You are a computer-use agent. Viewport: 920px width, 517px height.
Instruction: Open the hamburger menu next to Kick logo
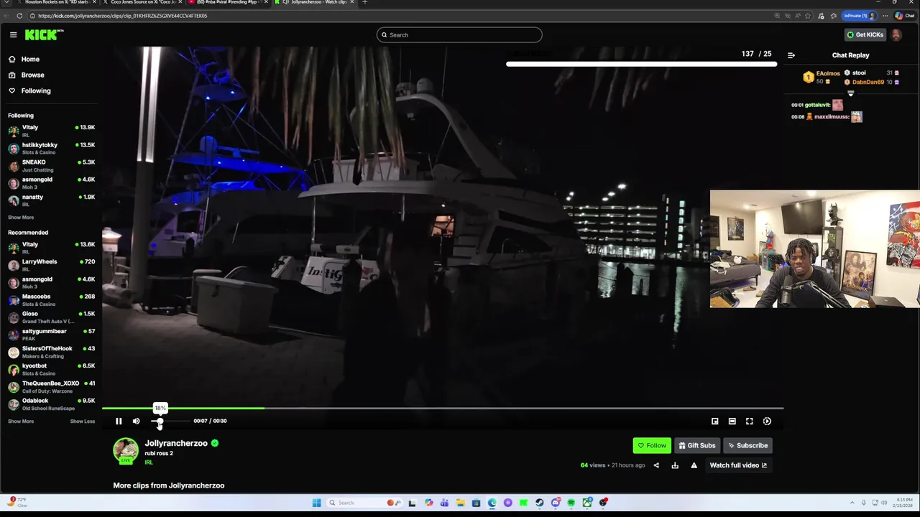(x=13, y=34)
